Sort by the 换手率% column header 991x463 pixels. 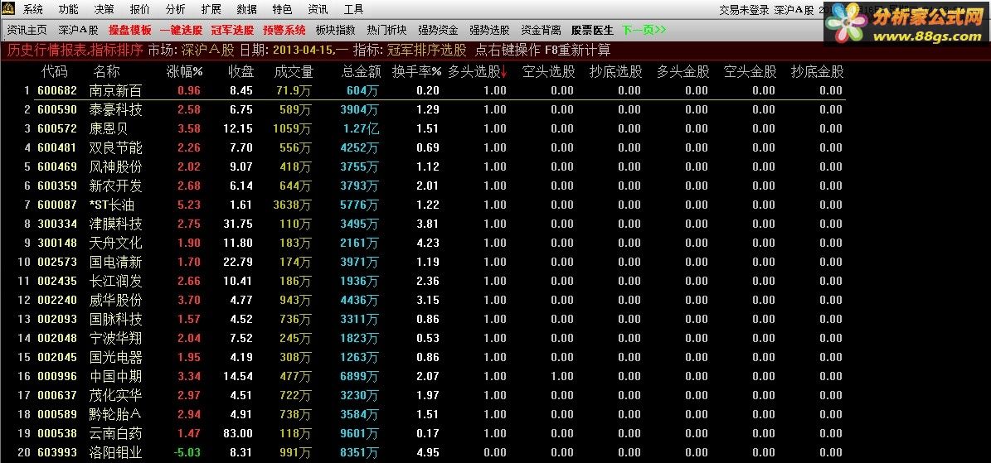[416, 72]
